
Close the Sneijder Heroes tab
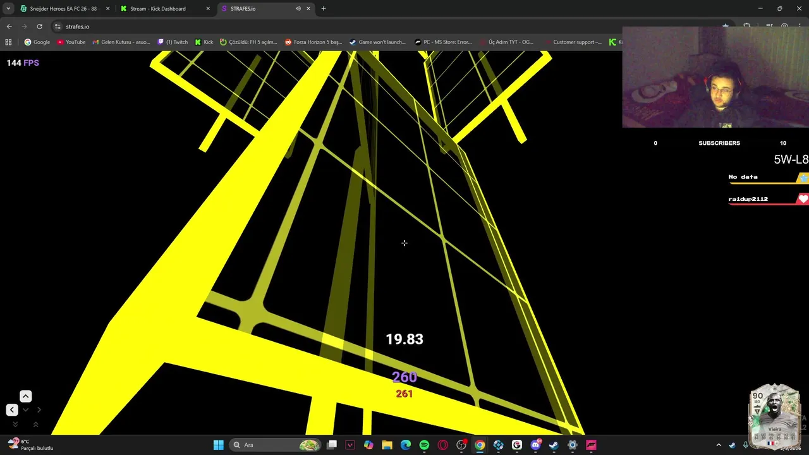(x=107, y=9)
